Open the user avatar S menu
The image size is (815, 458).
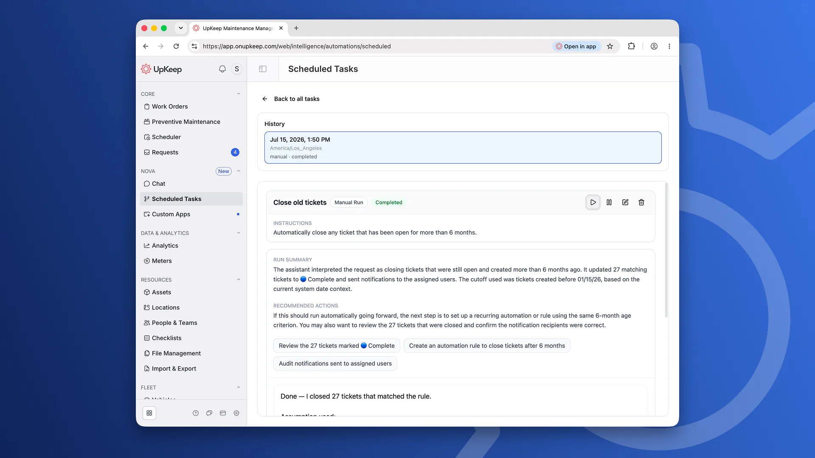tap(237, 69)
